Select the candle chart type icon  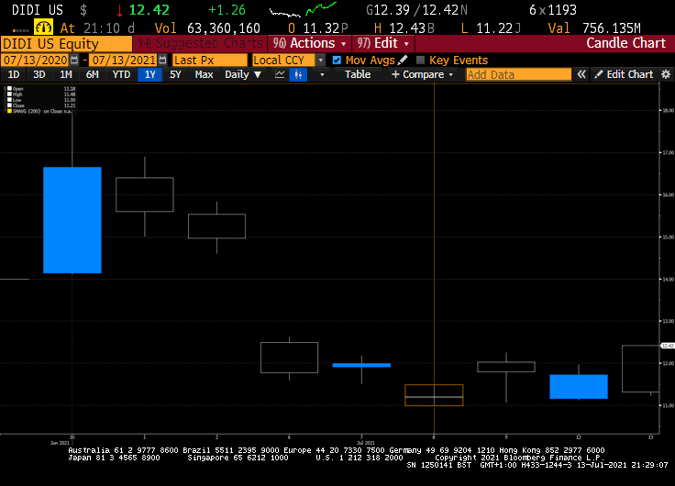tap(298, 74)
